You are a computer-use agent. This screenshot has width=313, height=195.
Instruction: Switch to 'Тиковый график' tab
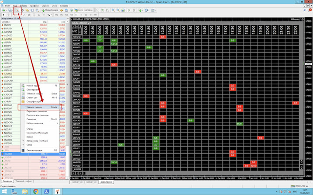(24, 181)
